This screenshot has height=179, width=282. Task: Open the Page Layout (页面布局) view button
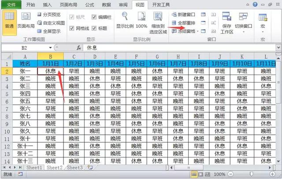[26, 20]
